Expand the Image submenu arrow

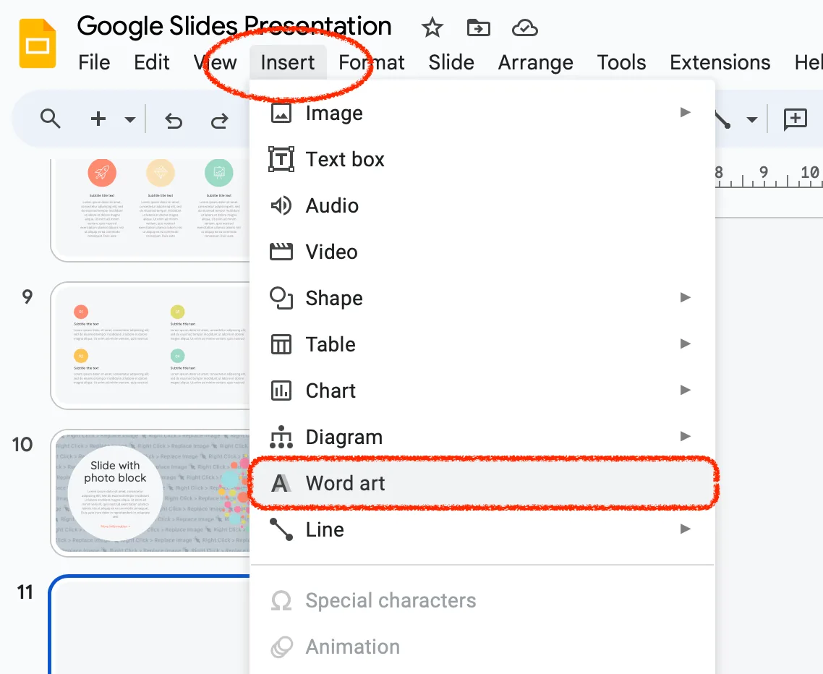(x=685, y=112)
